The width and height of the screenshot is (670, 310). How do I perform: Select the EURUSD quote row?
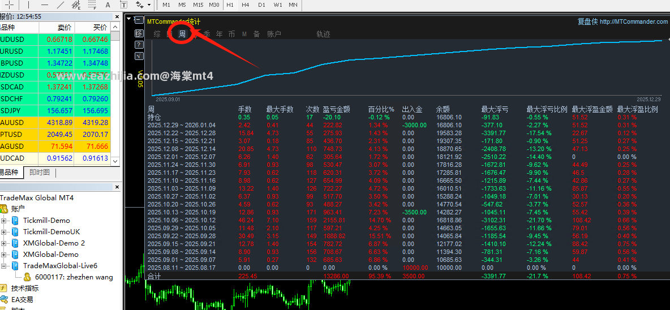pyautogui.click(x=55, y=51)
